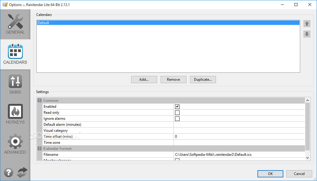Collapse the Common settings group
This screenshot has height=181, width=317.
point(40,101)
